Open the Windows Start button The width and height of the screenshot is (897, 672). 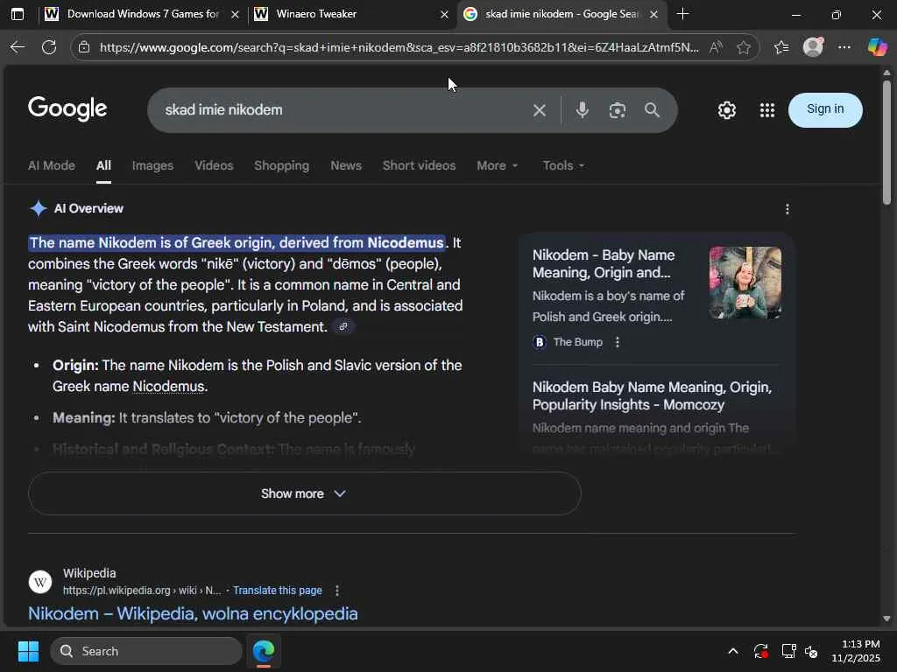click(x=28, y=651)
